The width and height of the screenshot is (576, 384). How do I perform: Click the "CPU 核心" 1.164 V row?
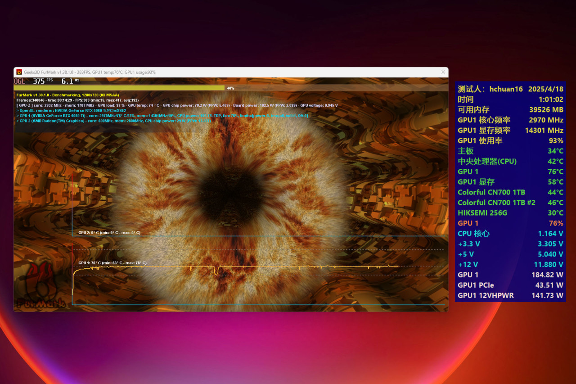point(510,234)
